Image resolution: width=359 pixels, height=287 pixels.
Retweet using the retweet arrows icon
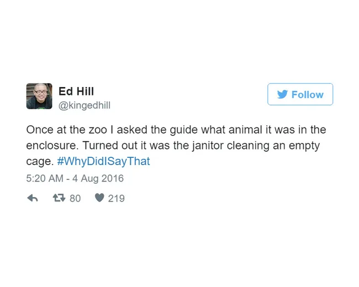[x=59, y=198]
